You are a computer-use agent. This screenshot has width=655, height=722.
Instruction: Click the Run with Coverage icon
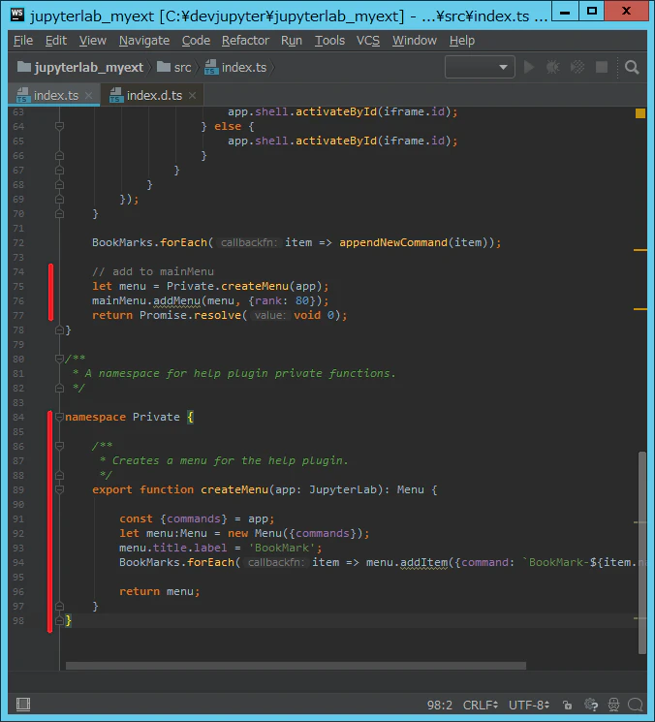point(577,67)
